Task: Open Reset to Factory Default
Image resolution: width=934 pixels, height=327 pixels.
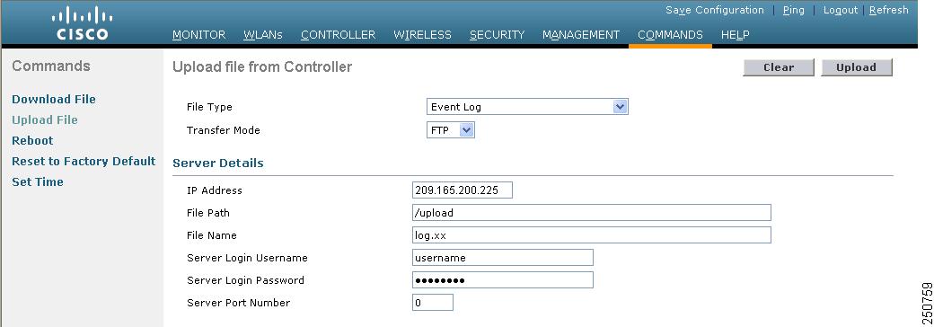Action: pyautogui.click(x=84, y=162)
